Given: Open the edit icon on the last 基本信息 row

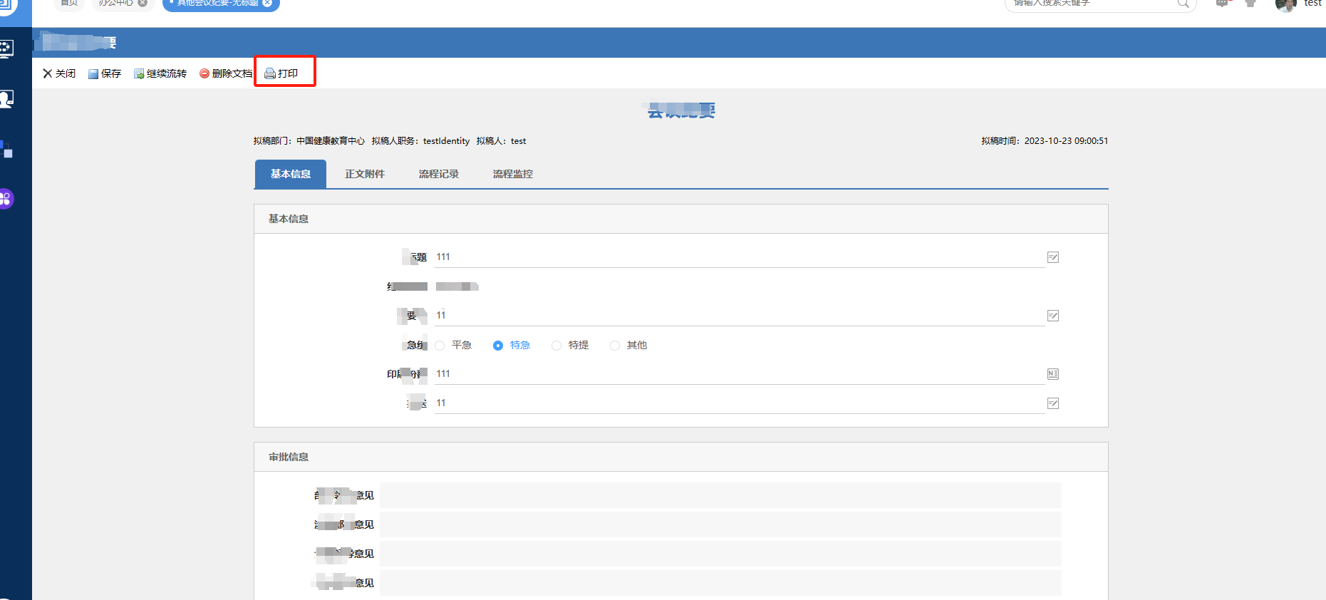Looking at the screenshot, I should pos(1053,403).
